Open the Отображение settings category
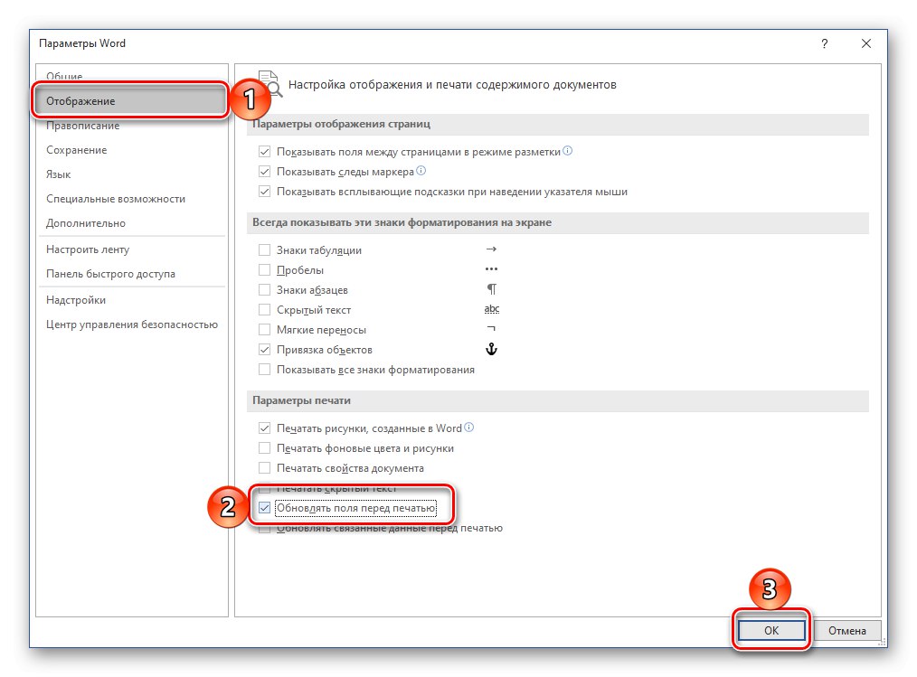The width and height of the screenshot is (917, 677). [130, 101]
